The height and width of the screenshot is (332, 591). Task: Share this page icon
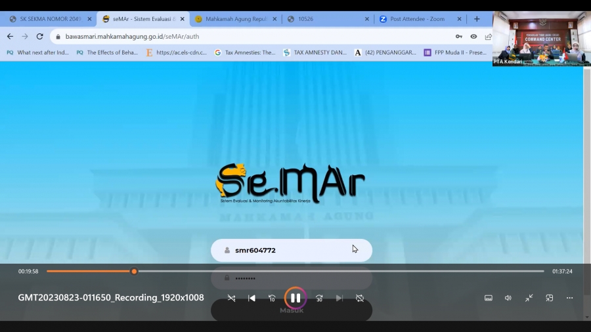coord(488,37)
